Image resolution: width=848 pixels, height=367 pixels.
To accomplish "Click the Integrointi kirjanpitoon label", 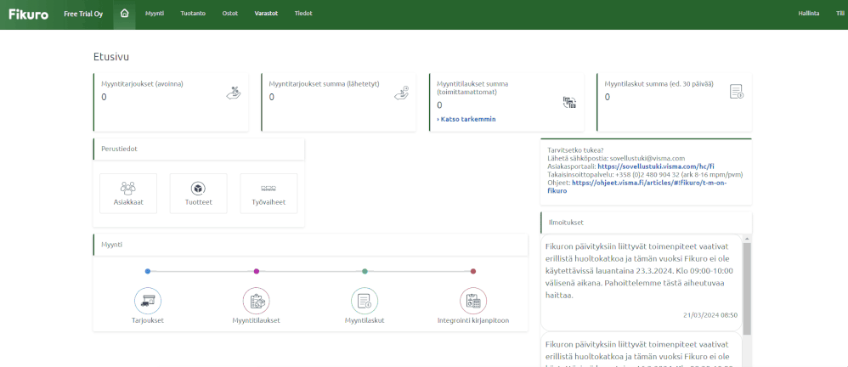I will [473, 320].
